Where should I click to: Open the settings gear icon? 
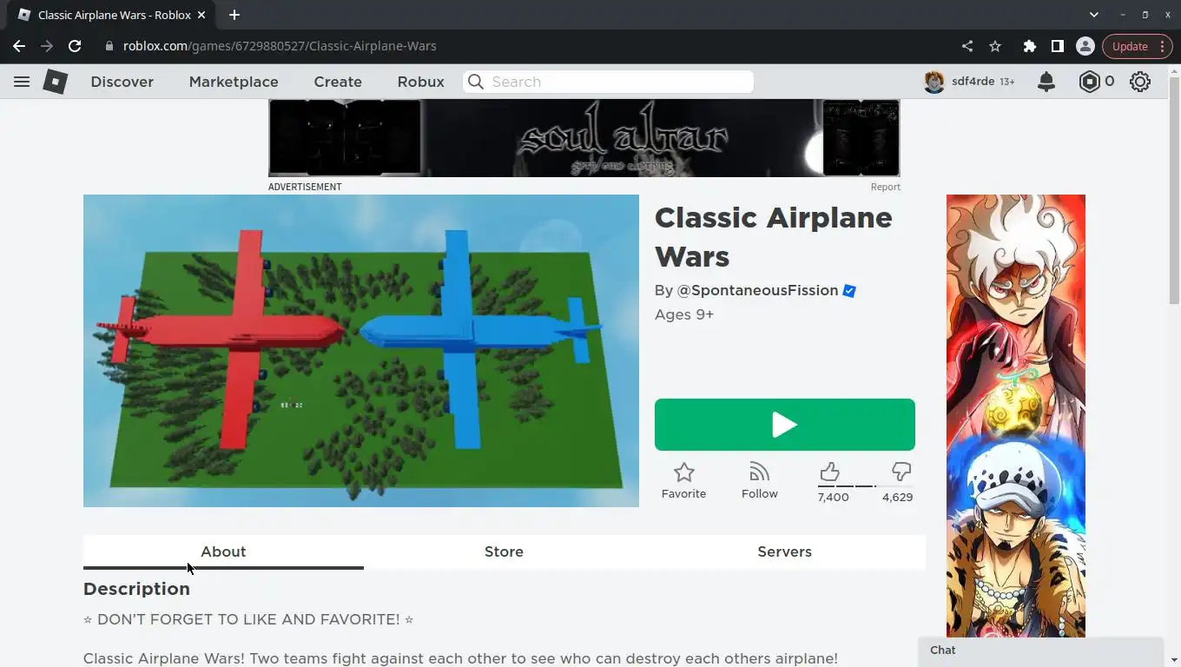click(1140, 82)
